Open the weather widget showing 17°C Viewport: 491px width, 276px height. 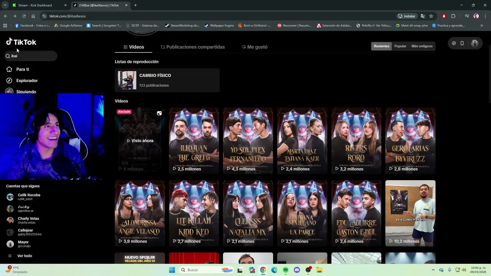point(16,270)
